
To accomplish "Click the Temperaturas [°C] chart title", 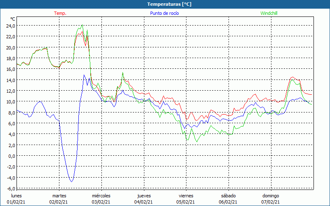I will point(169,4).
